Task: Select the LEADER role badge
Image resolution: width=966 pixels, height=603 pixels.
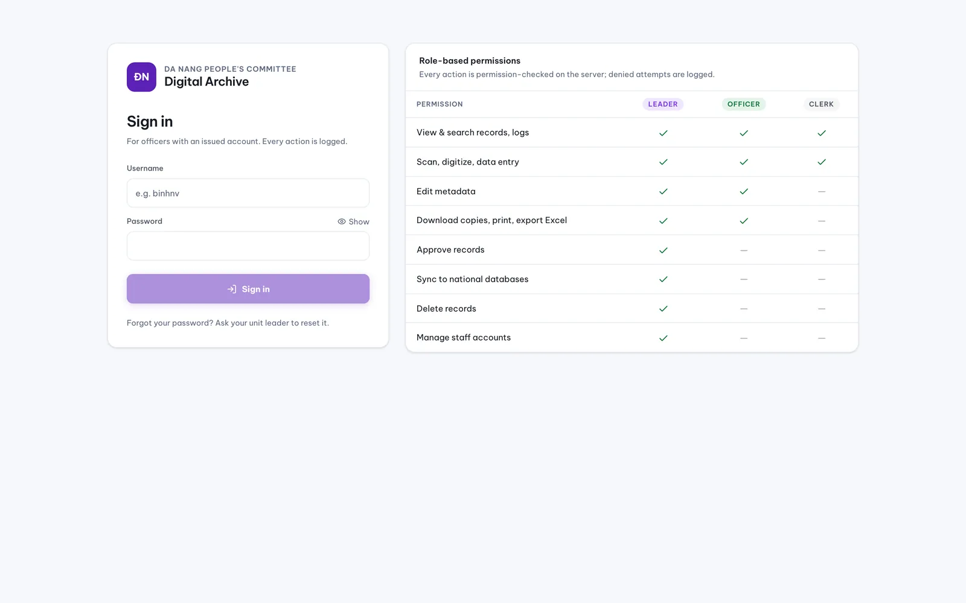Action: 663,104
